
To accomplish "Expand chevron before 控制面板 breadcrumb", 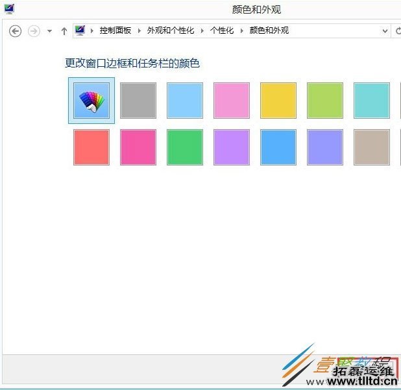I will click(92, 31).
